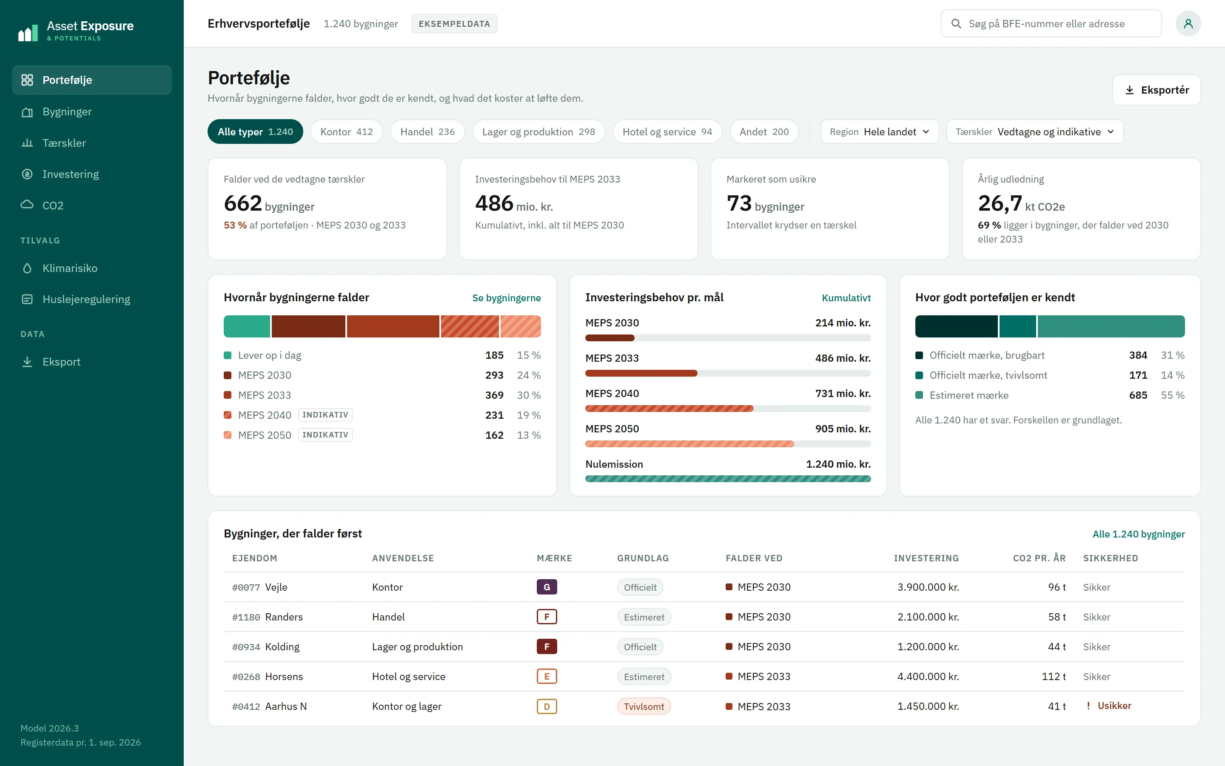Click the Eksportér button

[1156, 90]
